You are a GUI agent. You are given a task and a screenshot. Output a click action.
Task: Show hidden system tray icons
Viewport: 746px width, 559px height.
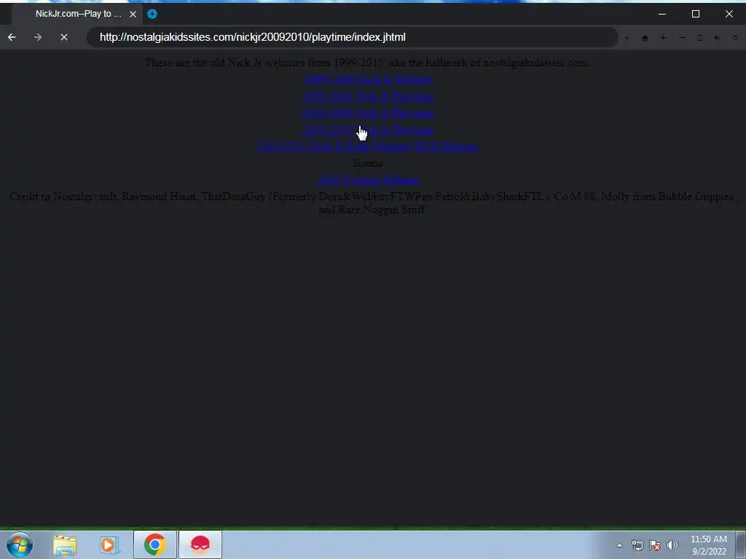[x=619, y=545]
